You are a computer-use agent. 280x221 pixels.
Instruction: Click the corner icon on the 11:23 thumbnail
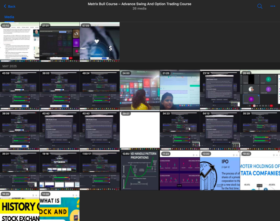tap(194, 155)
